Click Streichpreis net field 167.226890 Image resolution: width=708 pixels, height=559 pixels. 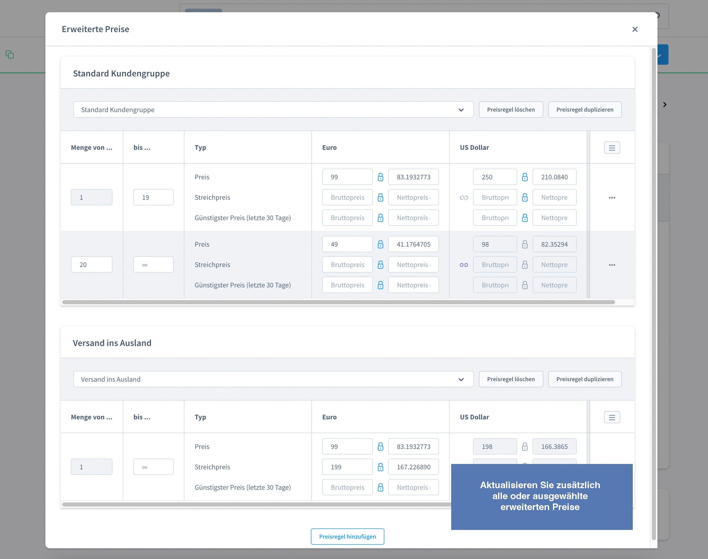tap(413, 467)
